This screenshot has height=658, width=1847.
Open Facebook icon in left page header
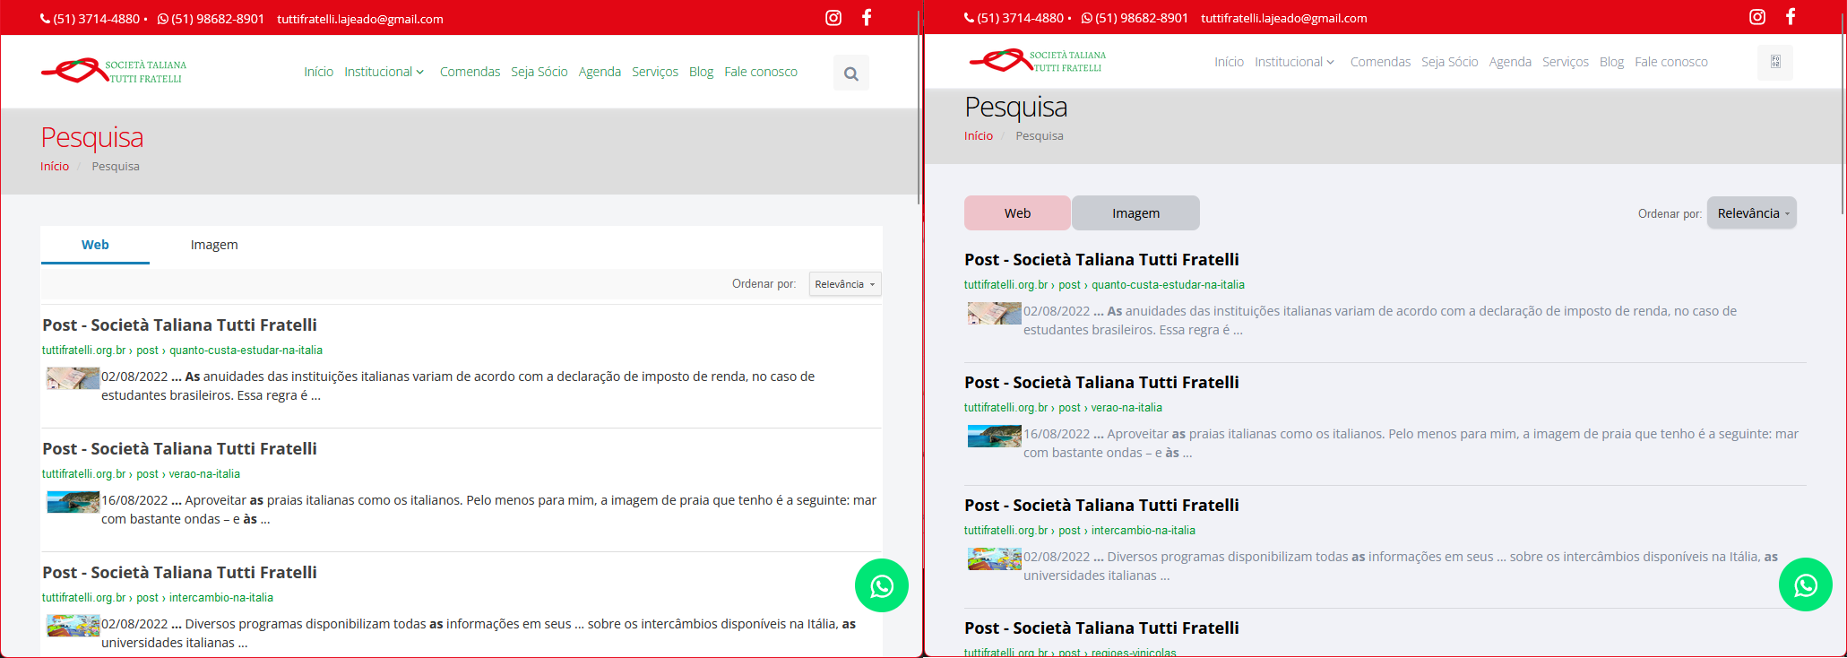(867, 18)
